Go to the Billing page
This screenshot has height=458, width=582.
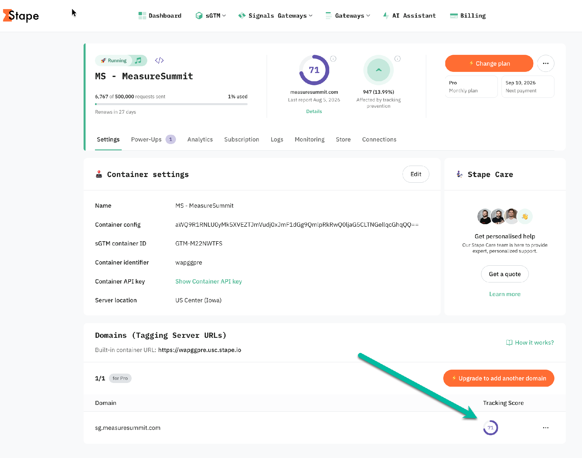point(468,16)
